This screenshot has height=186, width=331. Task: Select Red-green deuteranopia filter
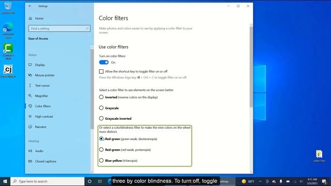tap(101, 139)
